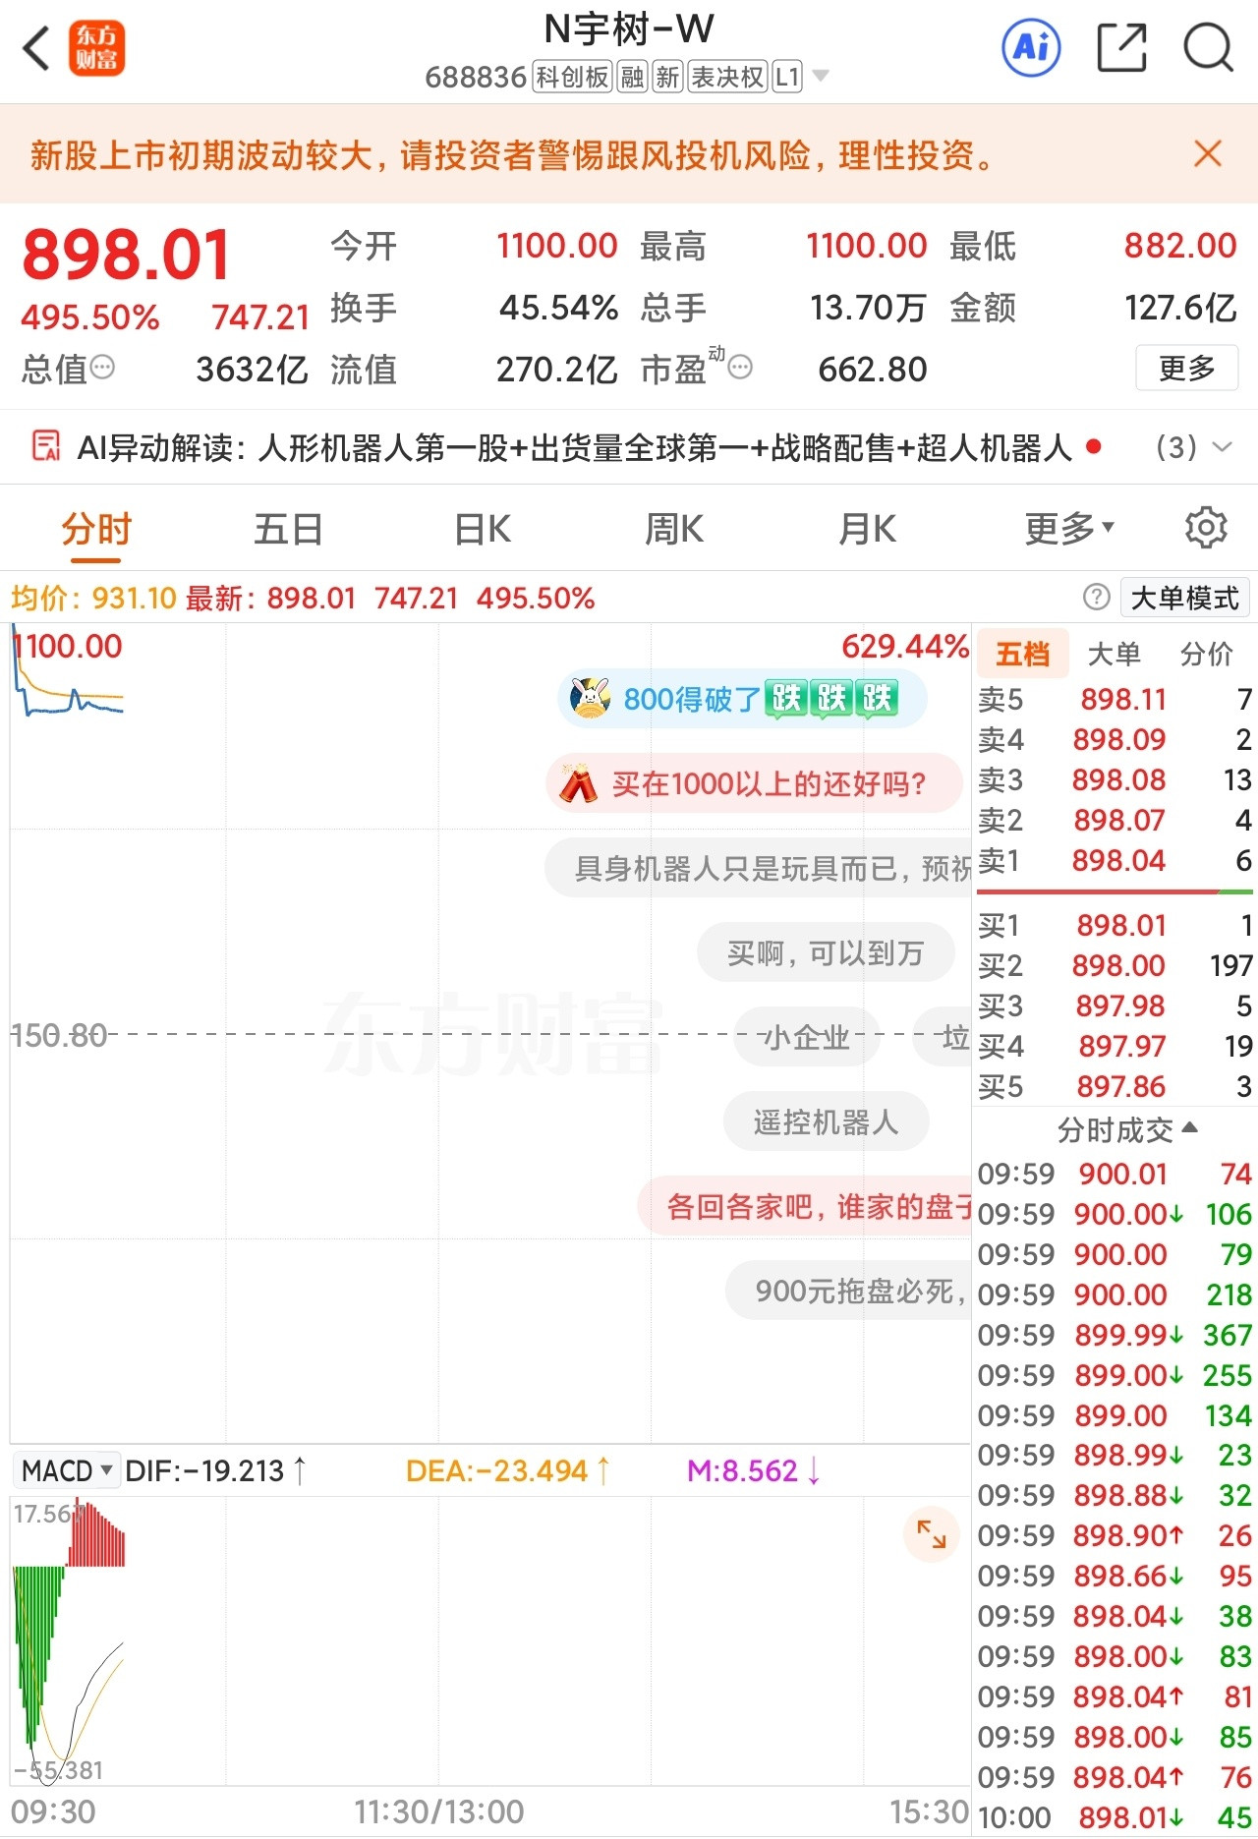Collapse the 分时成交 section arrow

pos(1190,1128)
